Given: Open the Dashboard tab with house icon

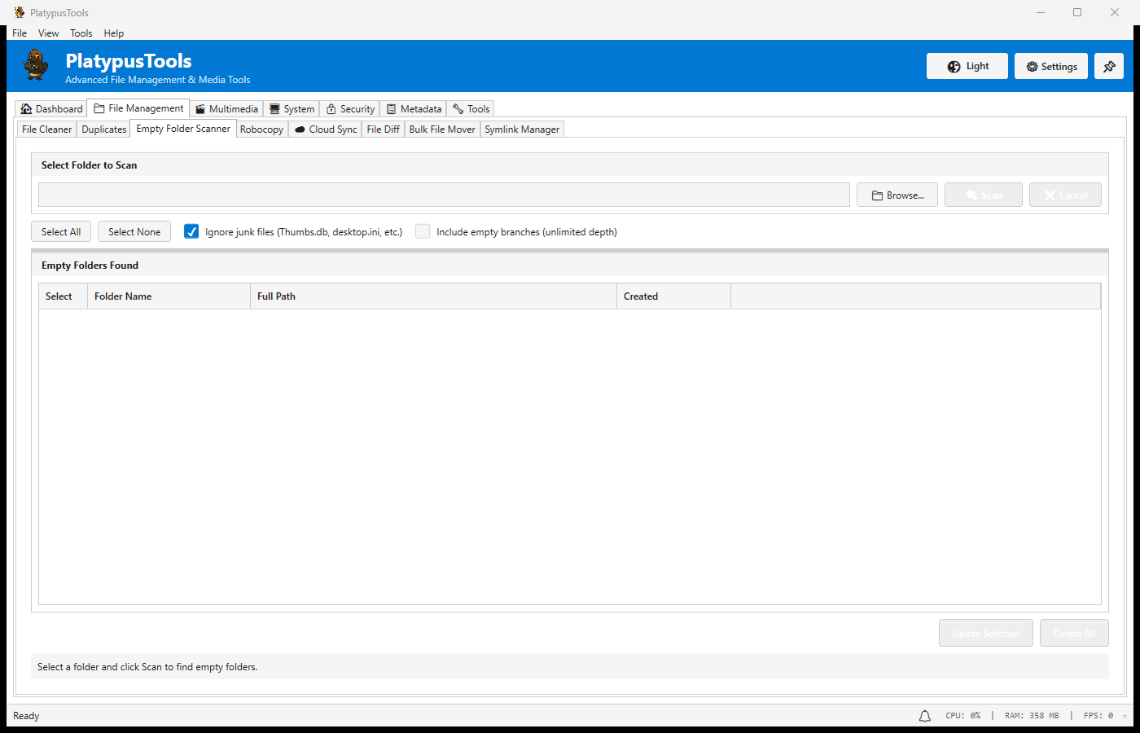Looking at the screenshot, I should [x=51, y=109].
